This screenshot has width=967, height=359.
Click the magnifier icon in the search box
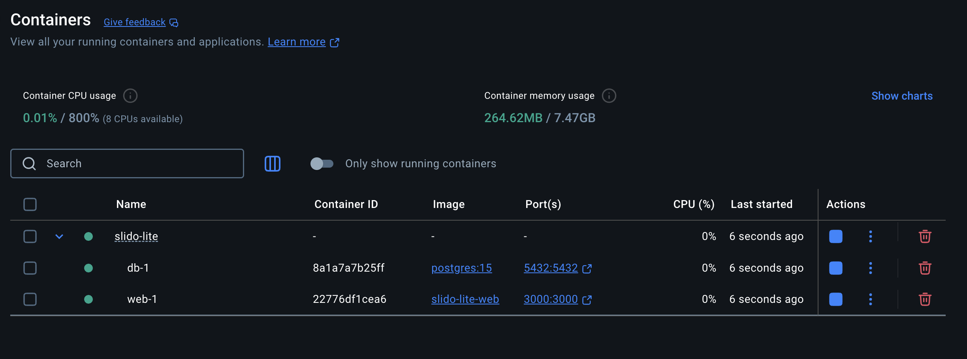point(29,163)
